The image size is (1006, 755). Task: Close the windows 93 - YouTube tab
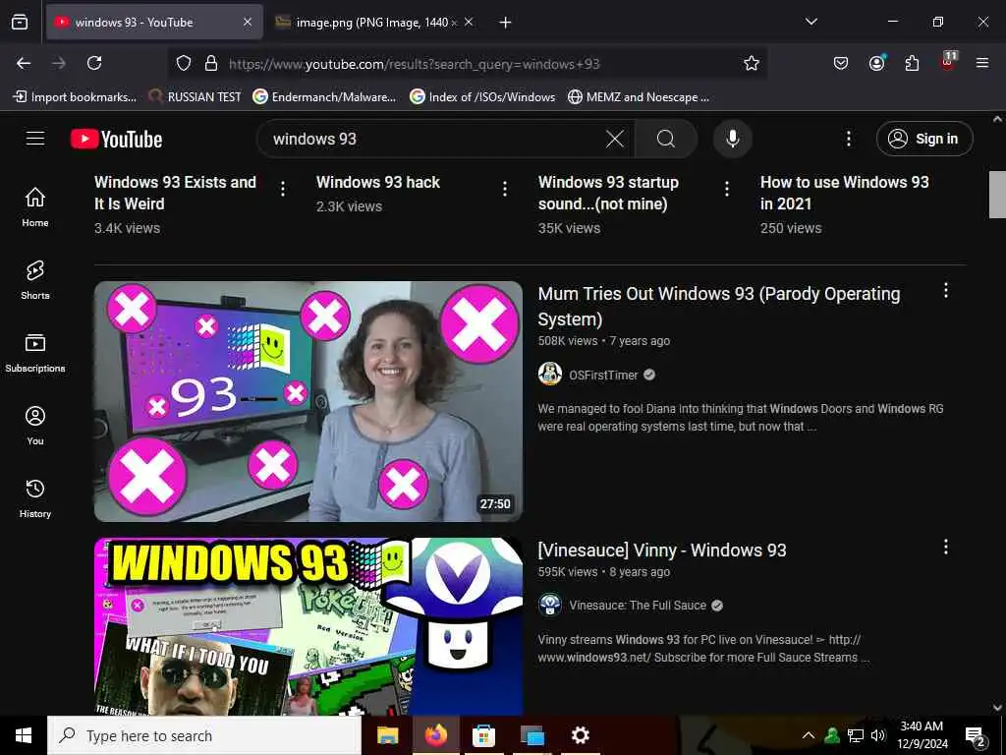(248, 23)
